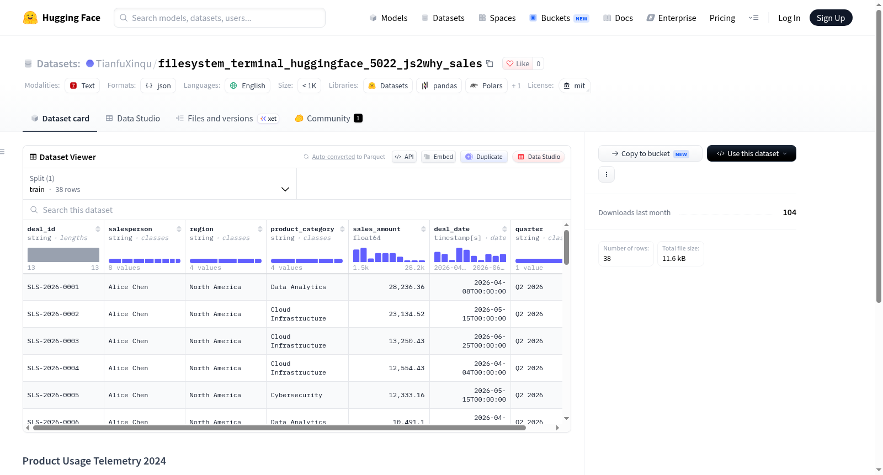
Task: Open Data Studio from viewer header
Action: coord(539,157)
